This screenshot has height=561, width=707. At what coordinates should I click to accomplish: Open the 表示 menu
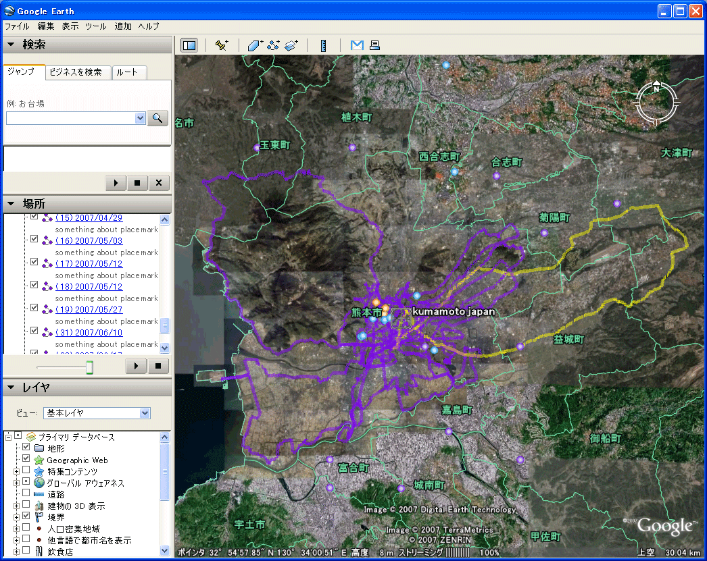(70, 26)
